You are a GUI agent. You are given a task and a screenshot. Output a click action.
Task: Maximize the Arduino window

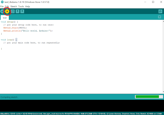point(153,2)
